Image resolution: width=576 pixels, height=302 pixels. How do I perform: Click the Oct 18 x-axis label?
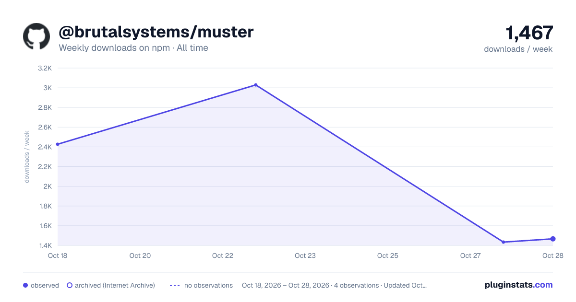(58, 256)
